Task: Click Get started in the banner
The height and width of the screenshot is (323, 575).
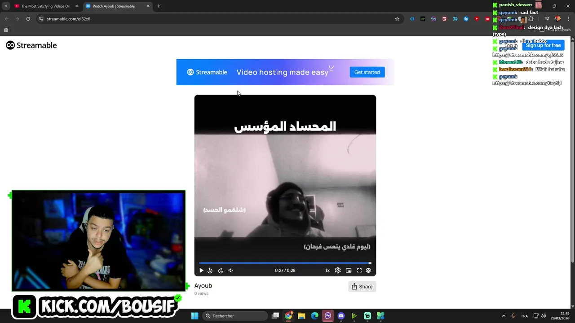Action: tap(367, 72)
